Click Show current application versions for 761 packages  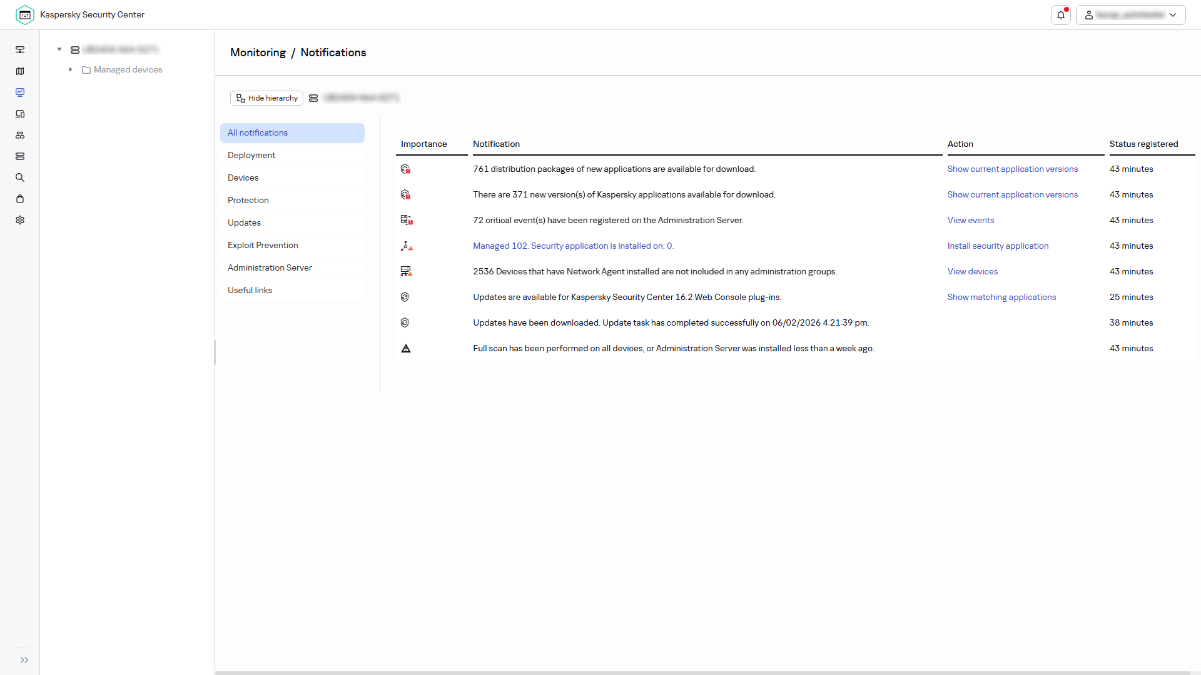coord(1012,169)
